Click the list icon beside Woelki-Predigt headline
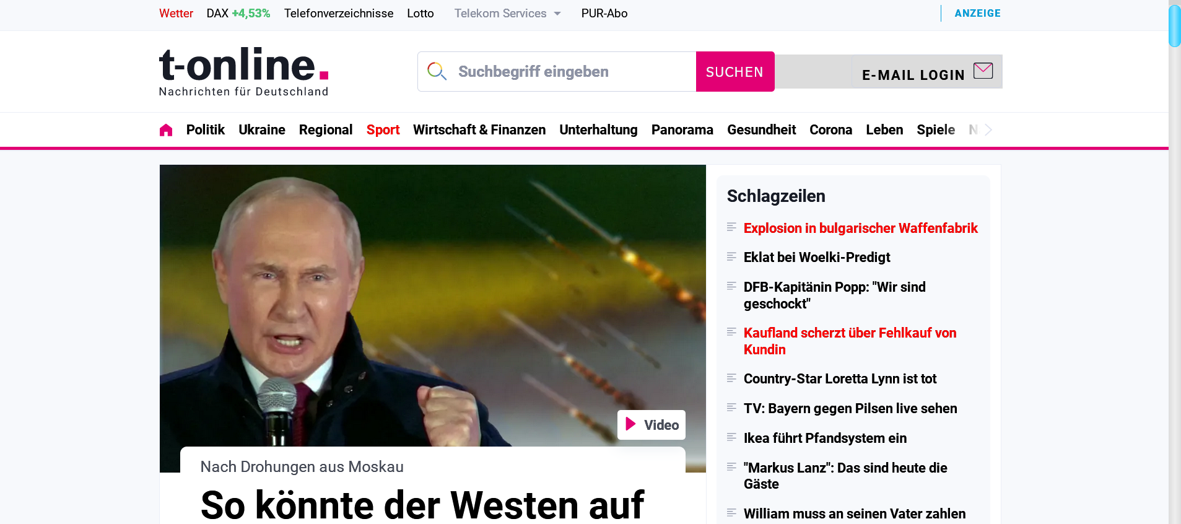 (731, 256)
